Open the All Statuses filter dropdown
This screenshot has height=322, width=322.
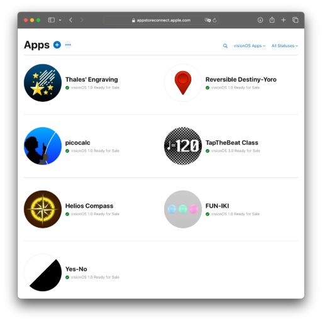[285, 46]
